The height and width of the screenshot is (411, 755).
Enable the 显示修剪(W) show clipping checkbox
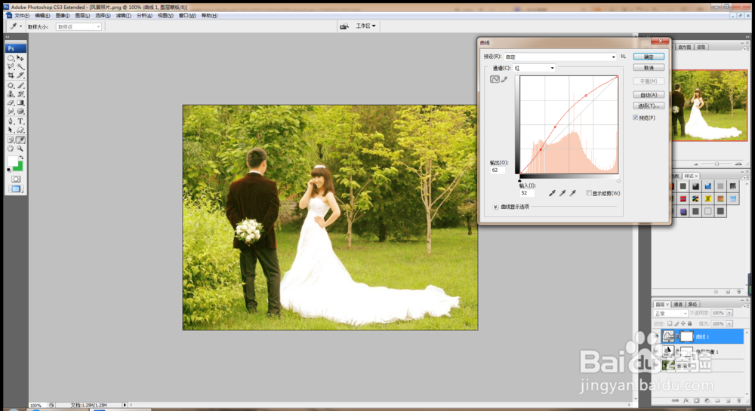coord(589,193)
